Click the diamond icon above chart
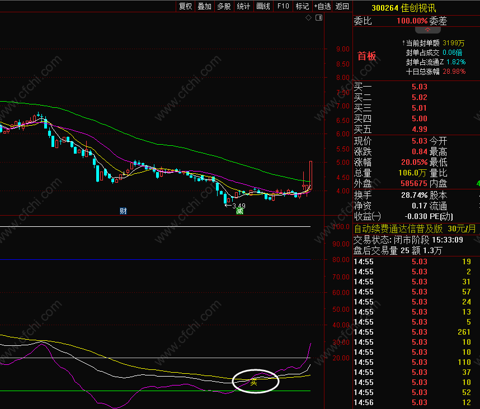 [309, 18]
